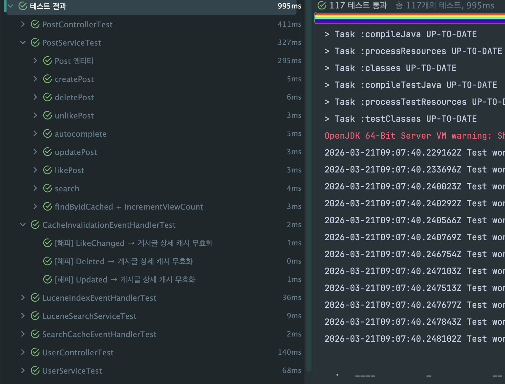Screen dimensions: 505x384
Task: Select the UserServiceTest entry
Action: tap(72, 370)
